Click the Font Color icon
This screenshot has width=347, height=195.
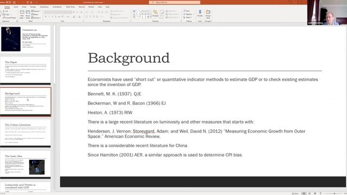[x=80, y=17]
